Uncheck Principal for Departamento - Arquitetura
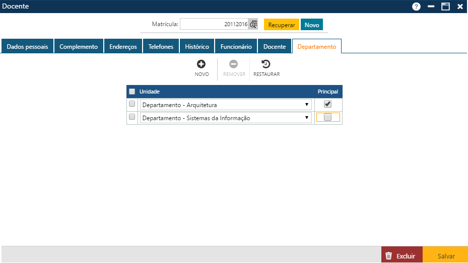The image size is (468, 263). click(x=328, y=104)
